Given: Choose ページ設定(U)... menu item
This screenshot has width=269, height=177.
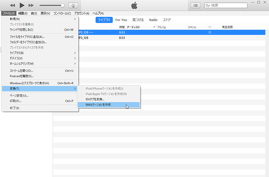Looking at the screenshot, I should click(x=40, y=96).
